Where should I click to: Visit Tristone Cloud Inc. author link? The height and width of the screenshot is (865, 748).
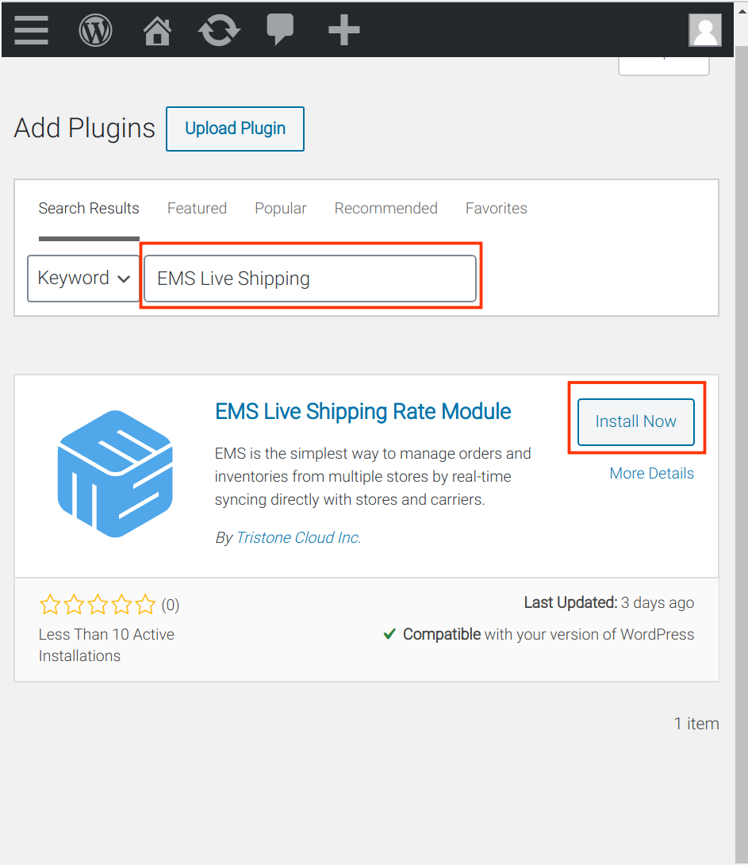click(x=298, y=537)
